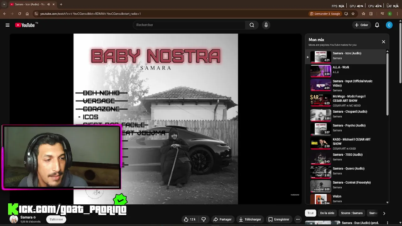
Task: Select the De la série chip
Action: [327, 213]
